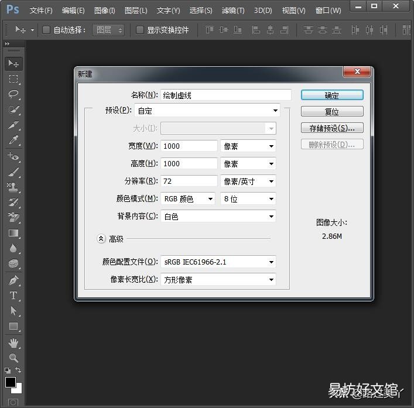Toggle Quick Mask mode icon
414x408 pixels.
coord(13,403)
